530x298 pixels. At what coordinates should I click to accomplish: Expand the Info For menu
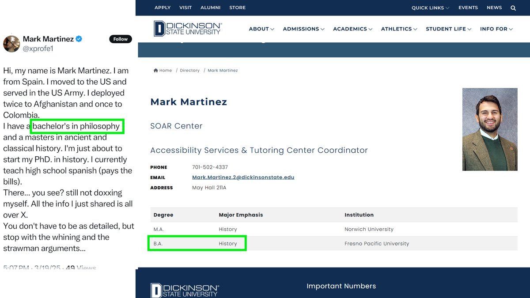click(x=496, y=29)
